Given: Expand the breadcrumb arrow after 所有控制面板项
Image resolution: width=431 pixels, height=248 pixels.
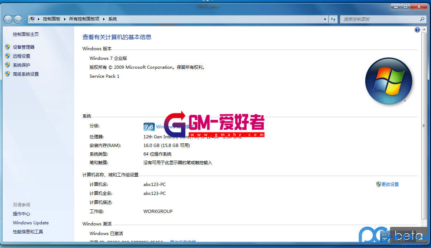Looking at the screenshot, I should (x=104, y=19).
